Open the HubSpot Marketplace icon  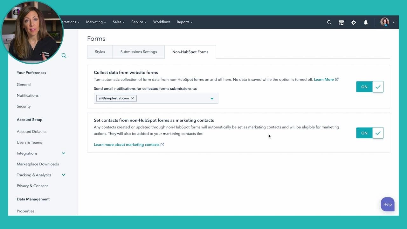(341, 23)
